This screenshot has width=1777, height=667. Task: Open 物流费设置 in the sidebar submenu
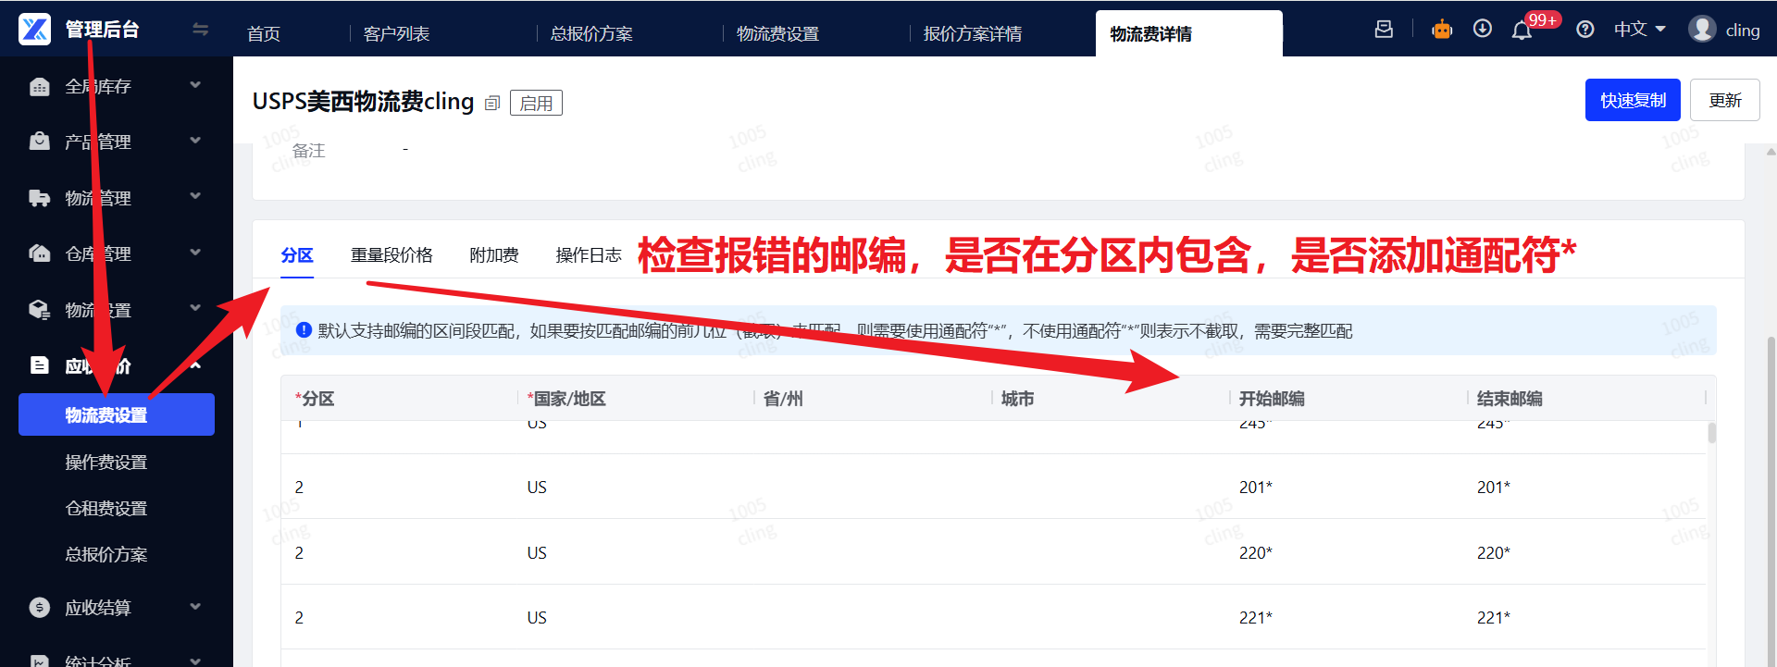117,414
